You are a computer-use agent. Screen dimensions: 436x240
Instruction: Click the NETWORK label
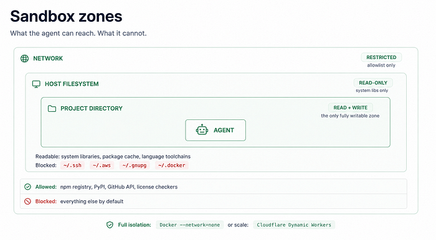(48, 58)
